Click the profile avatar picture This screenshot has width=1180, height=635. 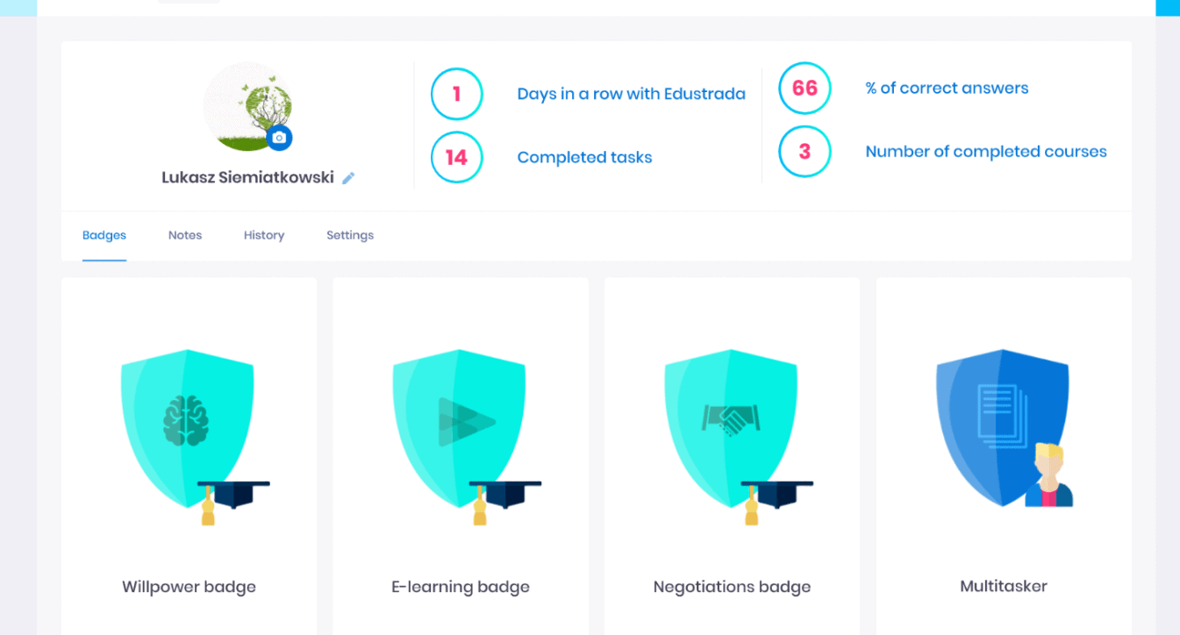click(247, 107)
